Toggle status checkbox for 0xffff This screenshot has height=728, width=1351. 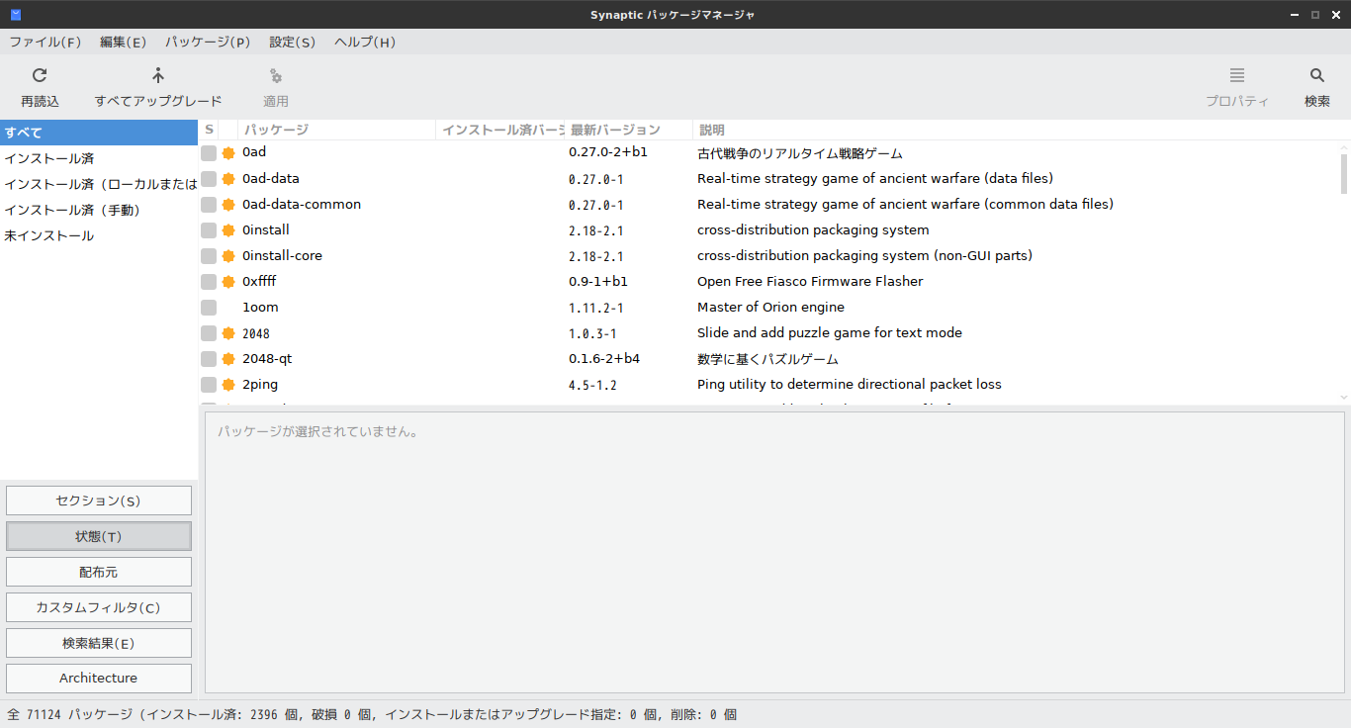(x=209, y=282)
